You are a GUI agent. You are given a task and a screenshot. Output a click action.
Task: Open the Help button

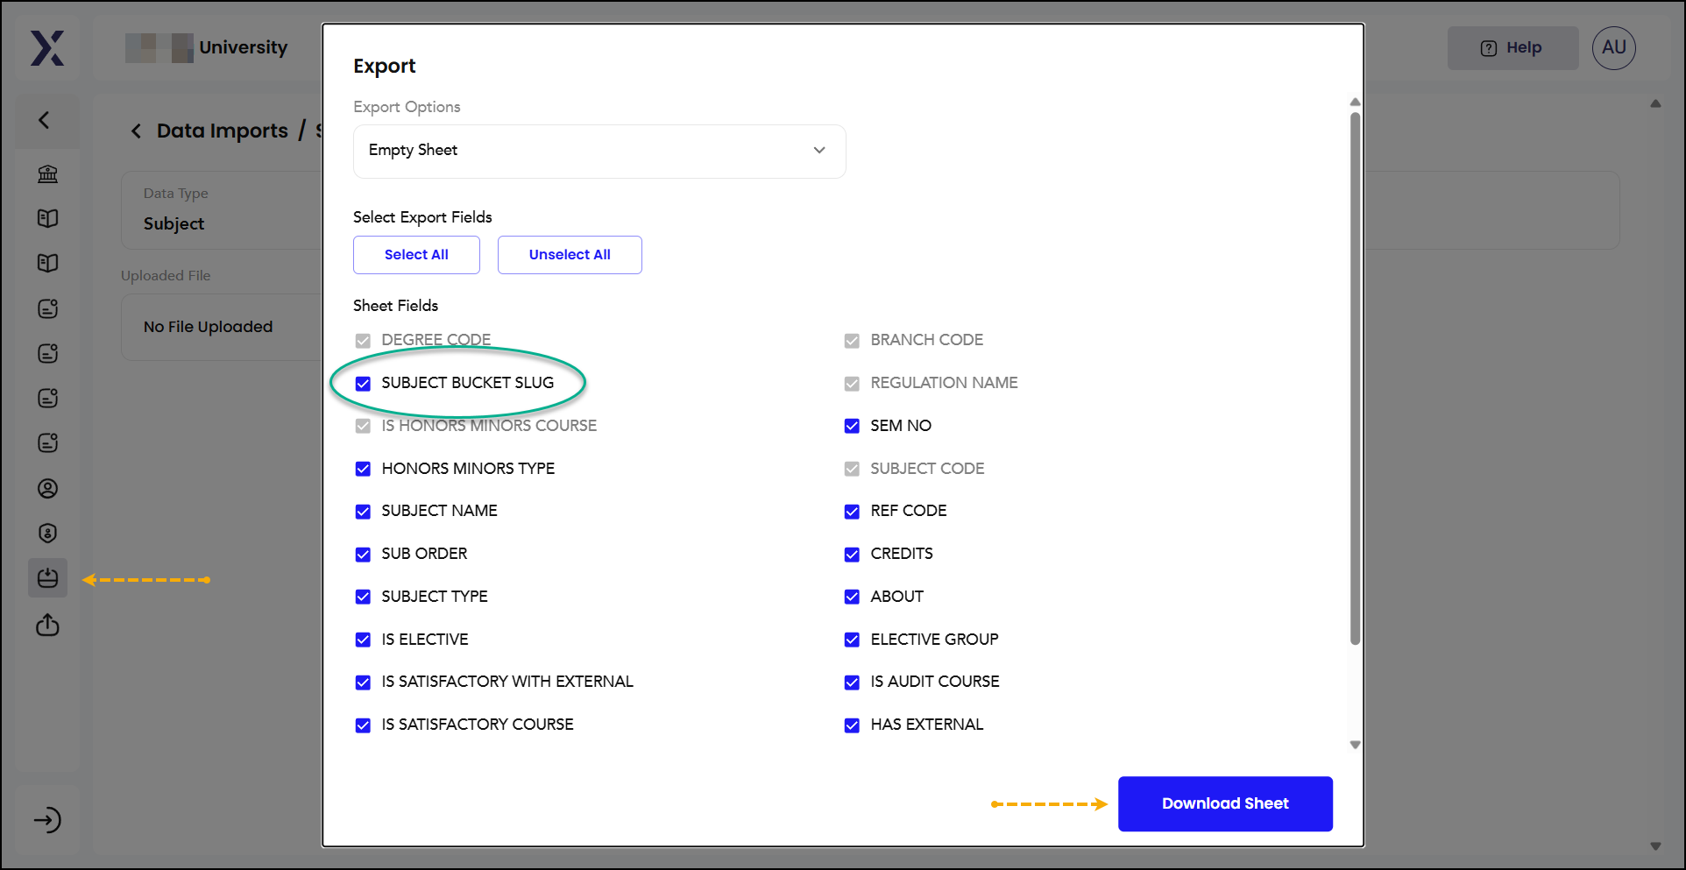click(x=1512, y=48)
